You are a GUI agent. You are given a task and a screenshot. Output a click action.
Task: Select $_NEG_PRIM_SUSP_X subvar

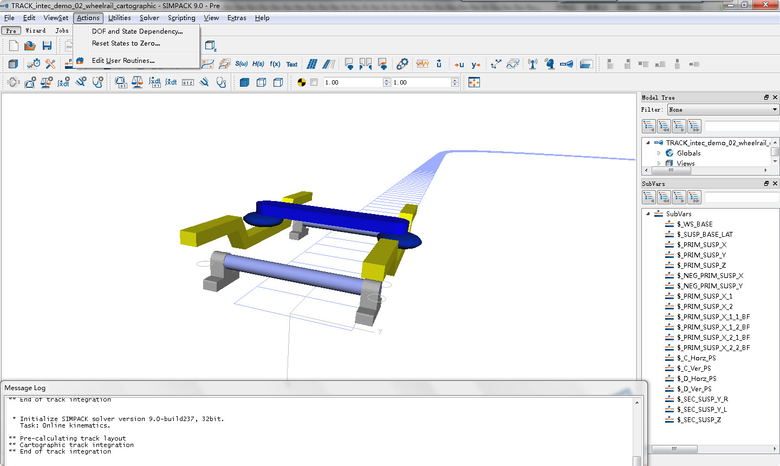click(710, 276)
